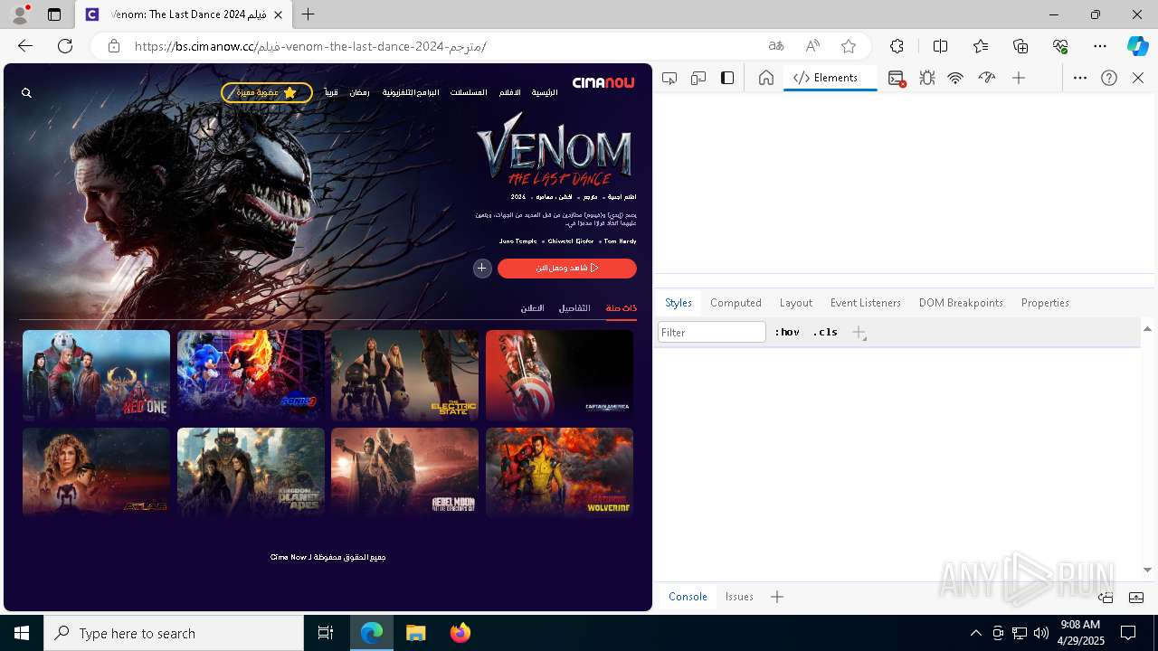Open the Tab actions menu icon
The height and width of the screenshot is (651, 1158).
coord(53,14)
